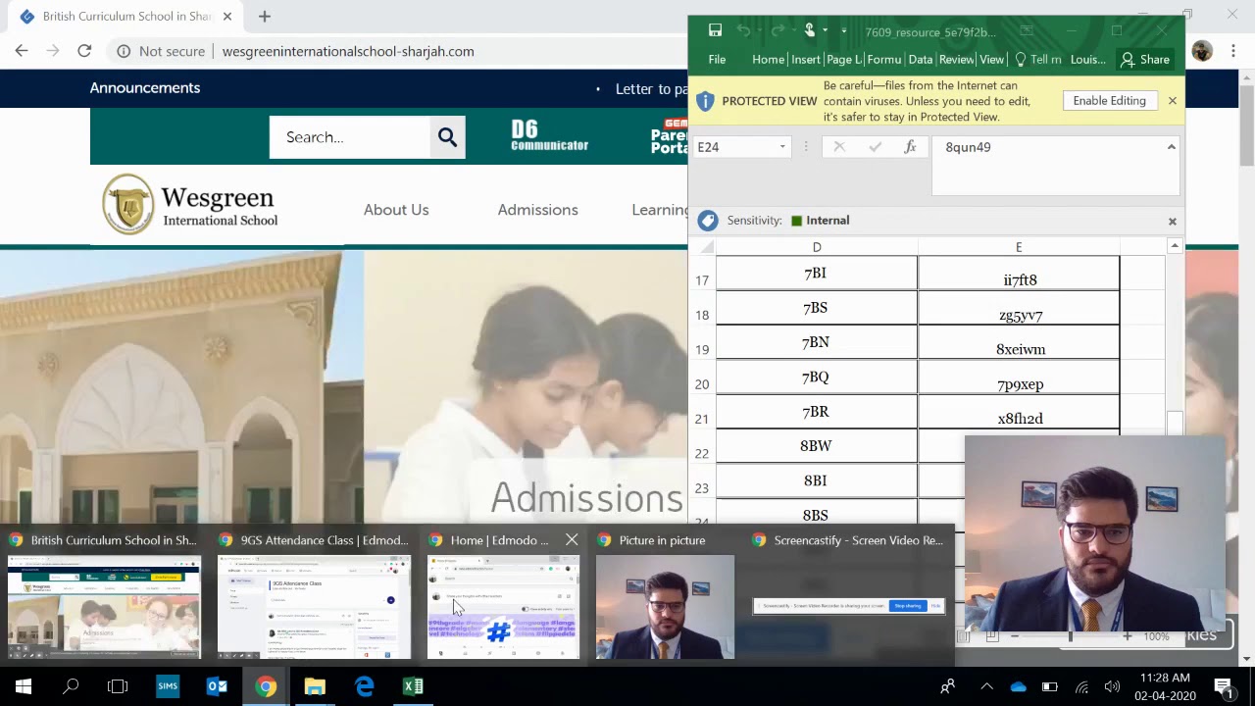Click the Insert Function fx icon

pos(910,147)
